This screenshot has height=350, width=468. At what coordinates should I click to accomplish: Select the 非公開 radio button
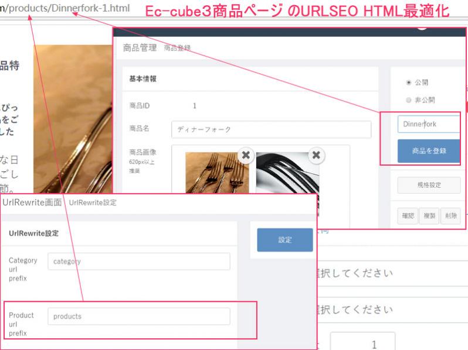click(409, 100)
